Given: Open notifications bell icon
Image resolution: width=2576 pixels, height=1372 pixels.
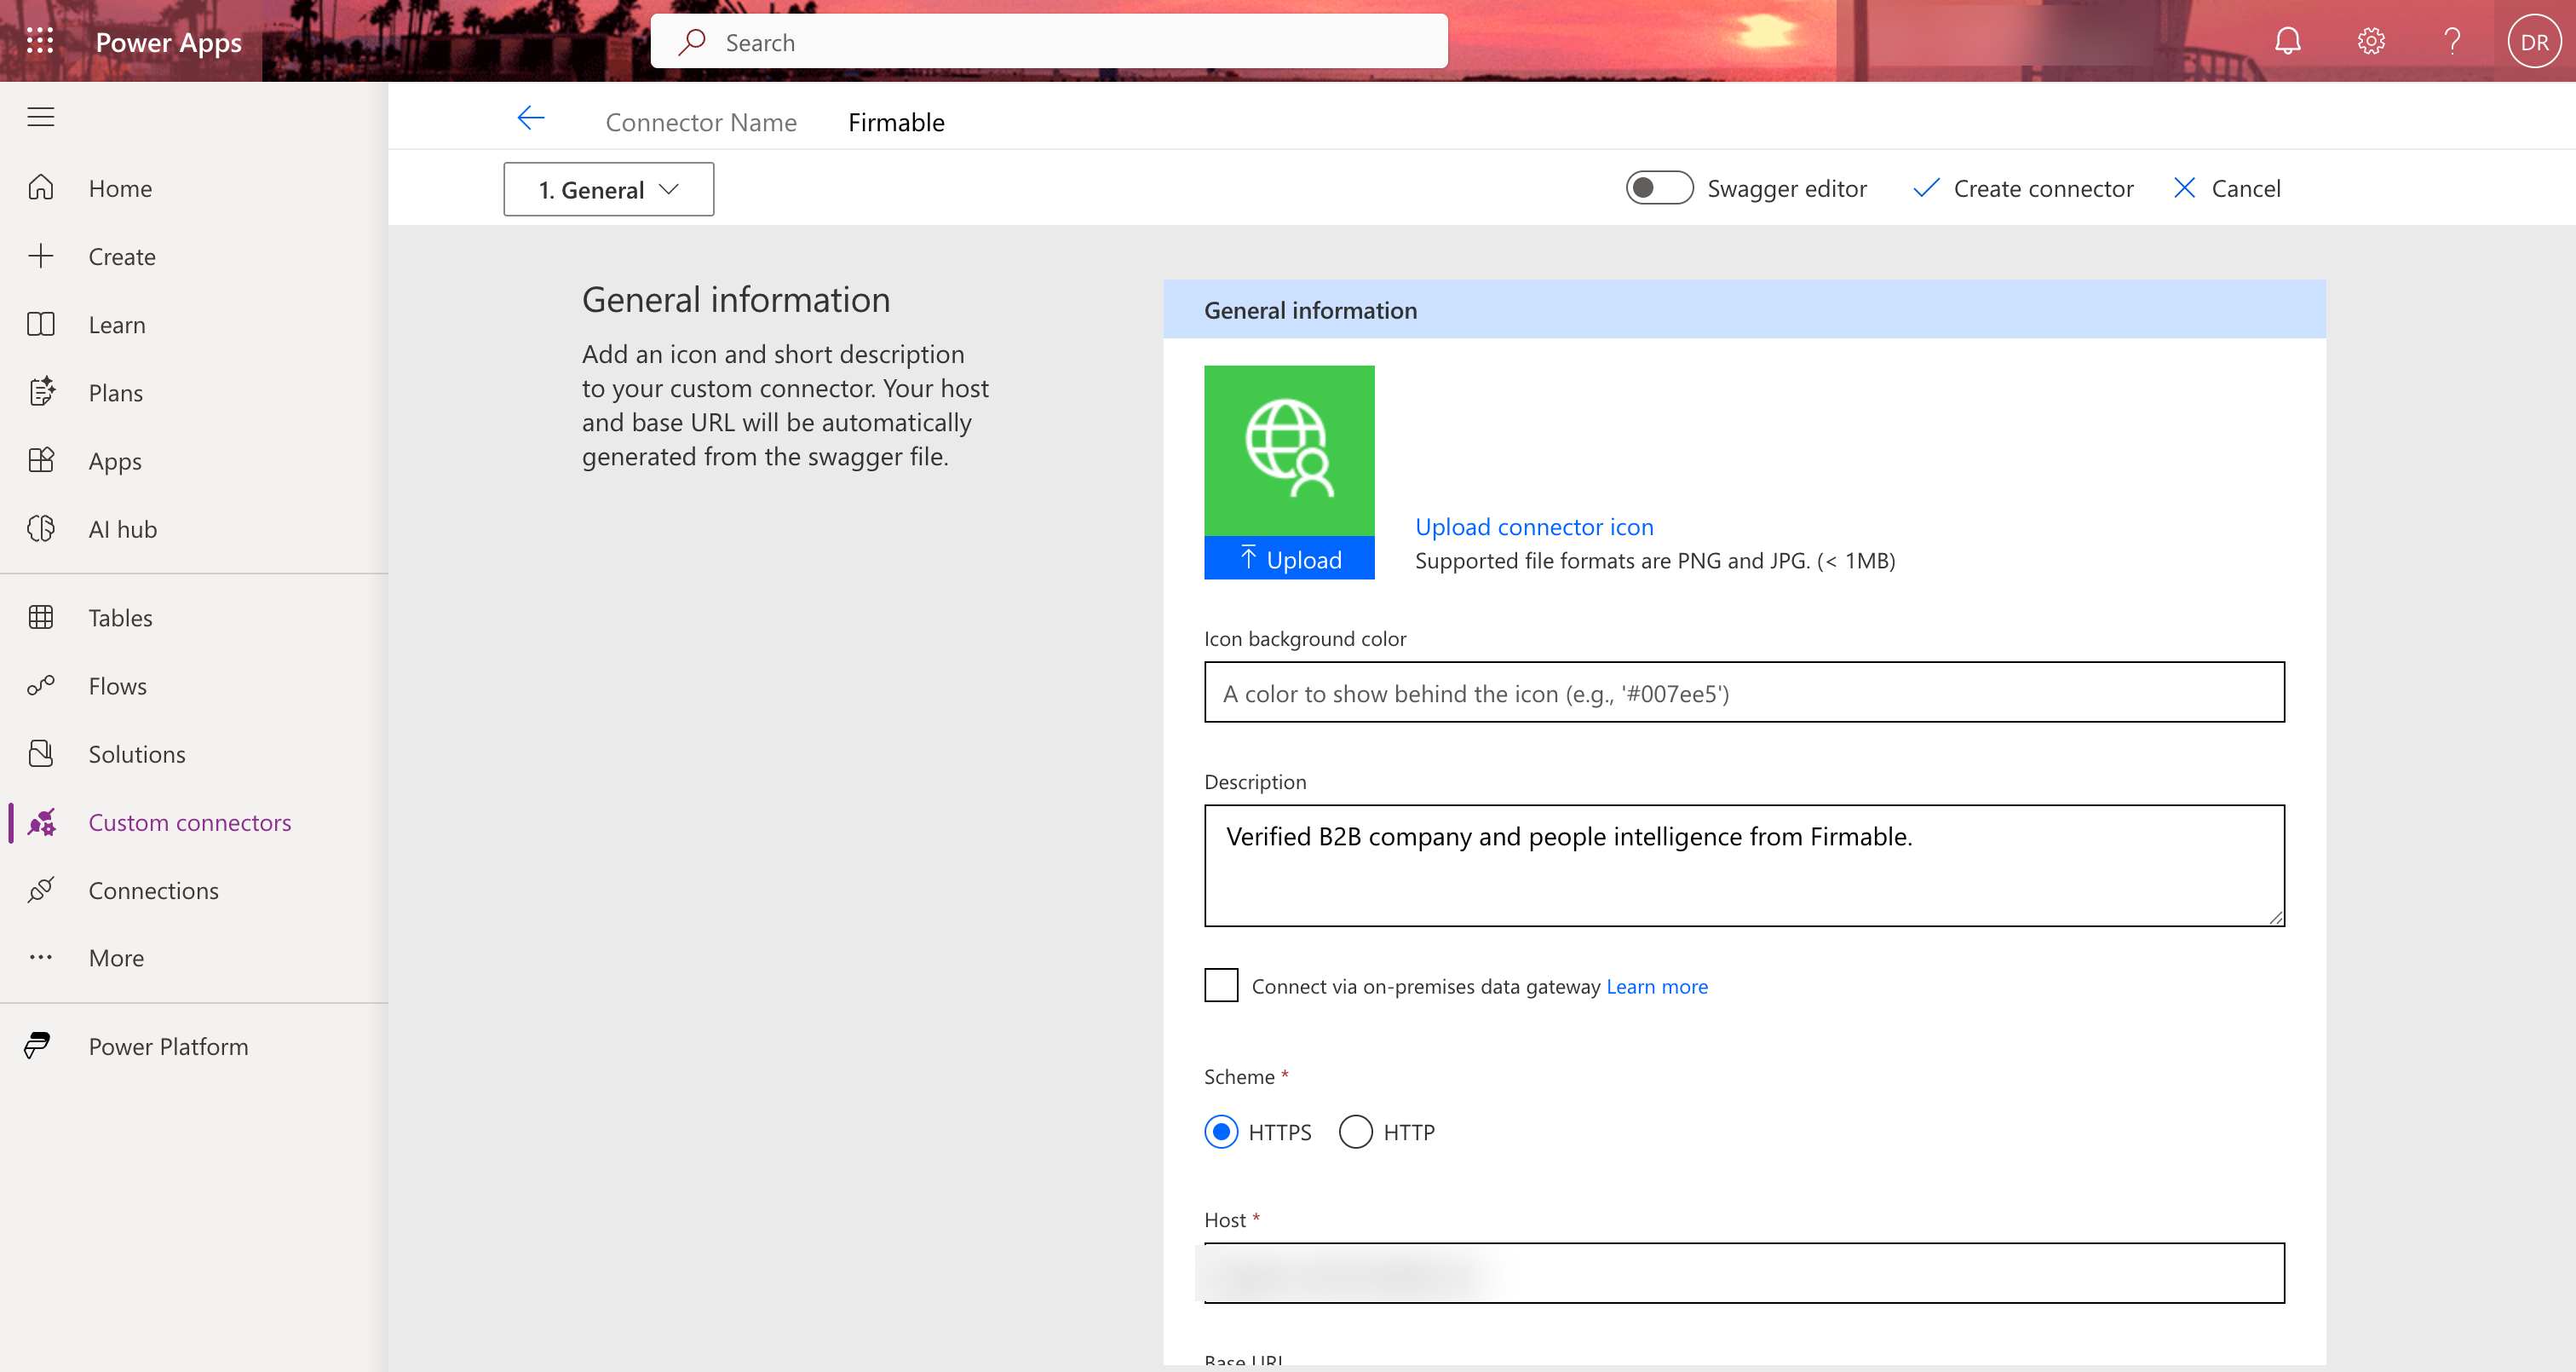Looking at the screenshot, I should pos(2288,41).
